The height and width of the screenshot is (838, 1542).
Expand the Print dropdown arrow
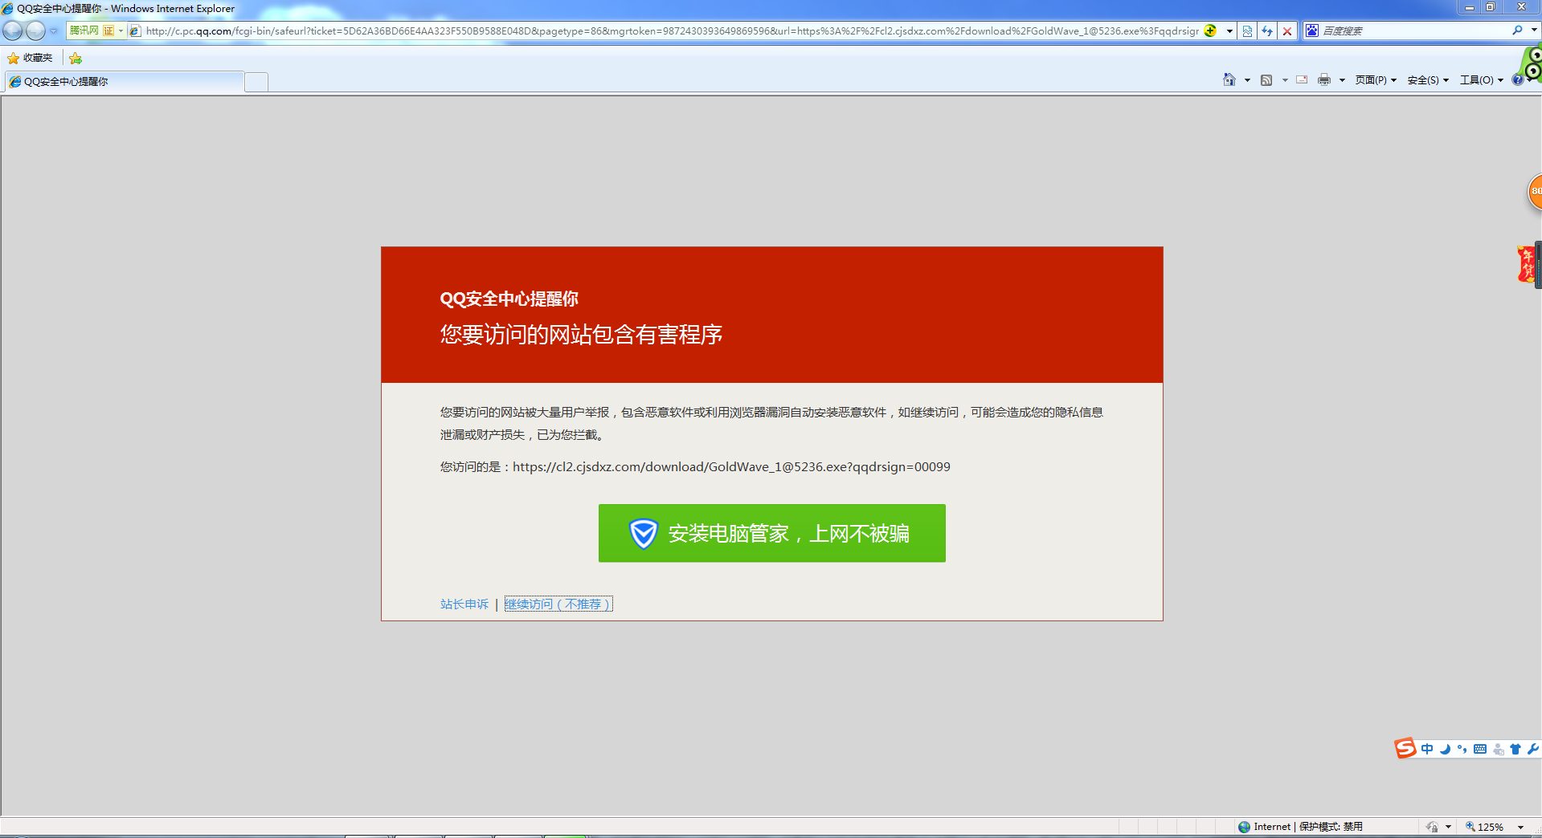[1342, 80]
